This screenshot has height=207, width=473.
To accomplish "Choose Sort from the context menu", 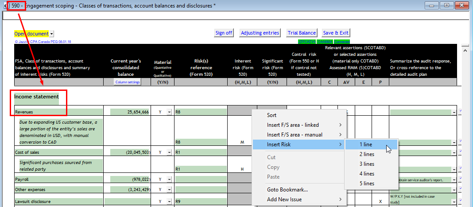I will click(271, 115).
